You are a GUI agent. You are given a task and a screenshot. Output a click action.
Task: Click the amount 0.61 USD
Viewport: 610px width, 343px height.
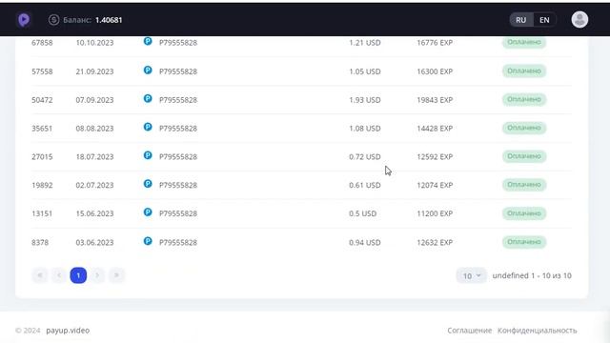click(x=364, y=185)
